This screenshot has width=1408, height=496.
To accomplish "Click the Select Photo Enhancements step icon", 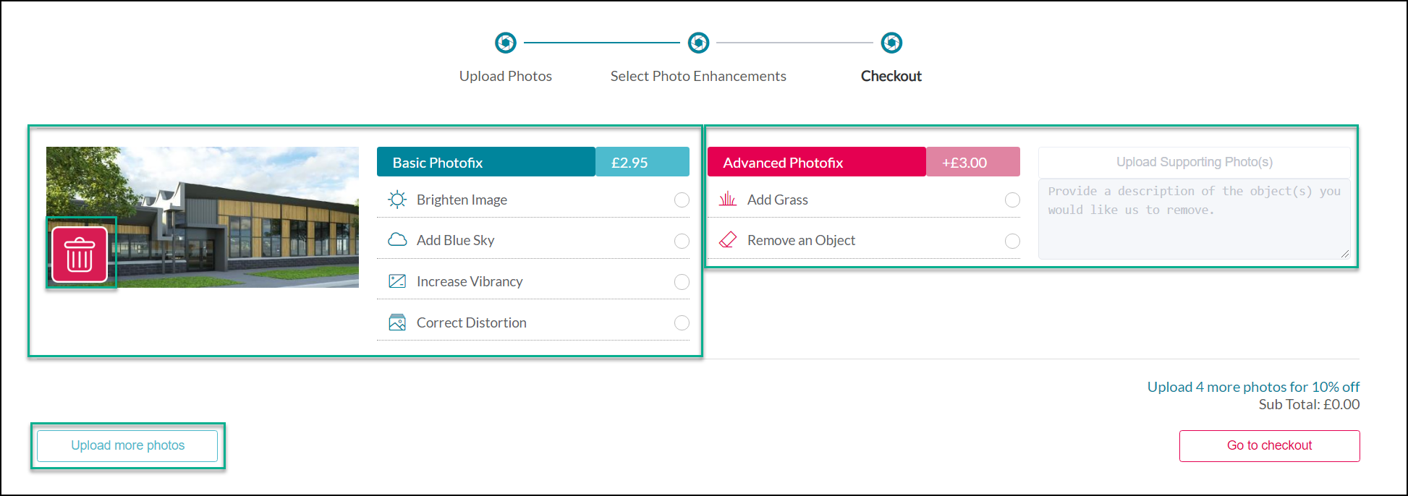I will click(x=698, y=43).
